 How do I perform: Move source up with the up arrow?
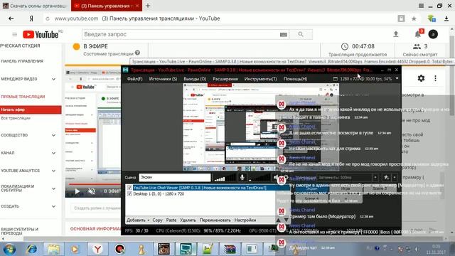click(x=278, y=220)
